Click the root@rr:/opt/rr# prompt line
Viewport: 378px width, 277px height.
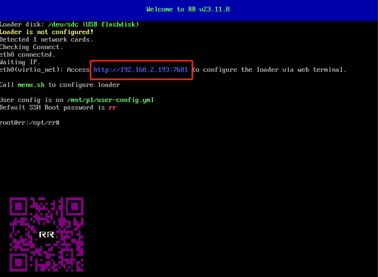[30, 123]
